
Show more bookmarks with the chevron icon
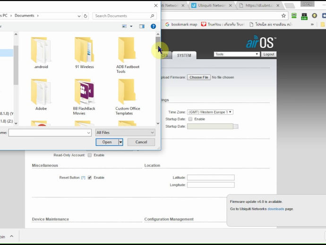(x=312, y=25)
